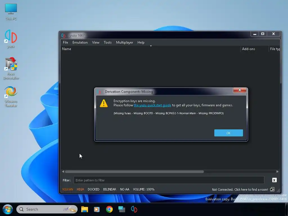Toggle the HIGH GPU accuracy setting
Screen dimensions: 288x216
(x=80, y=189)
